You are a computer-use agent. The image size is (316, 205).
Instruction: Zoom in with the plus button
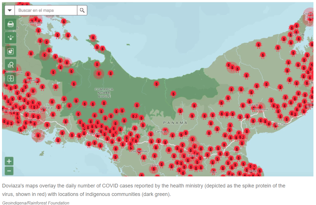click(x=9, y=161)
